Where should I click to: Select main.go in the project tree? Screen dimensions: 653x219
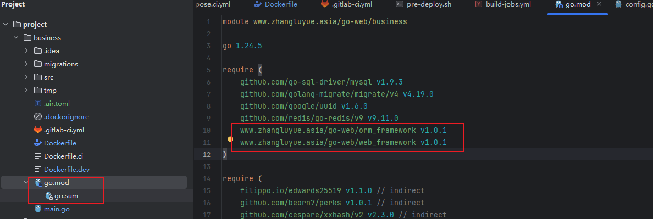[57, 209]
